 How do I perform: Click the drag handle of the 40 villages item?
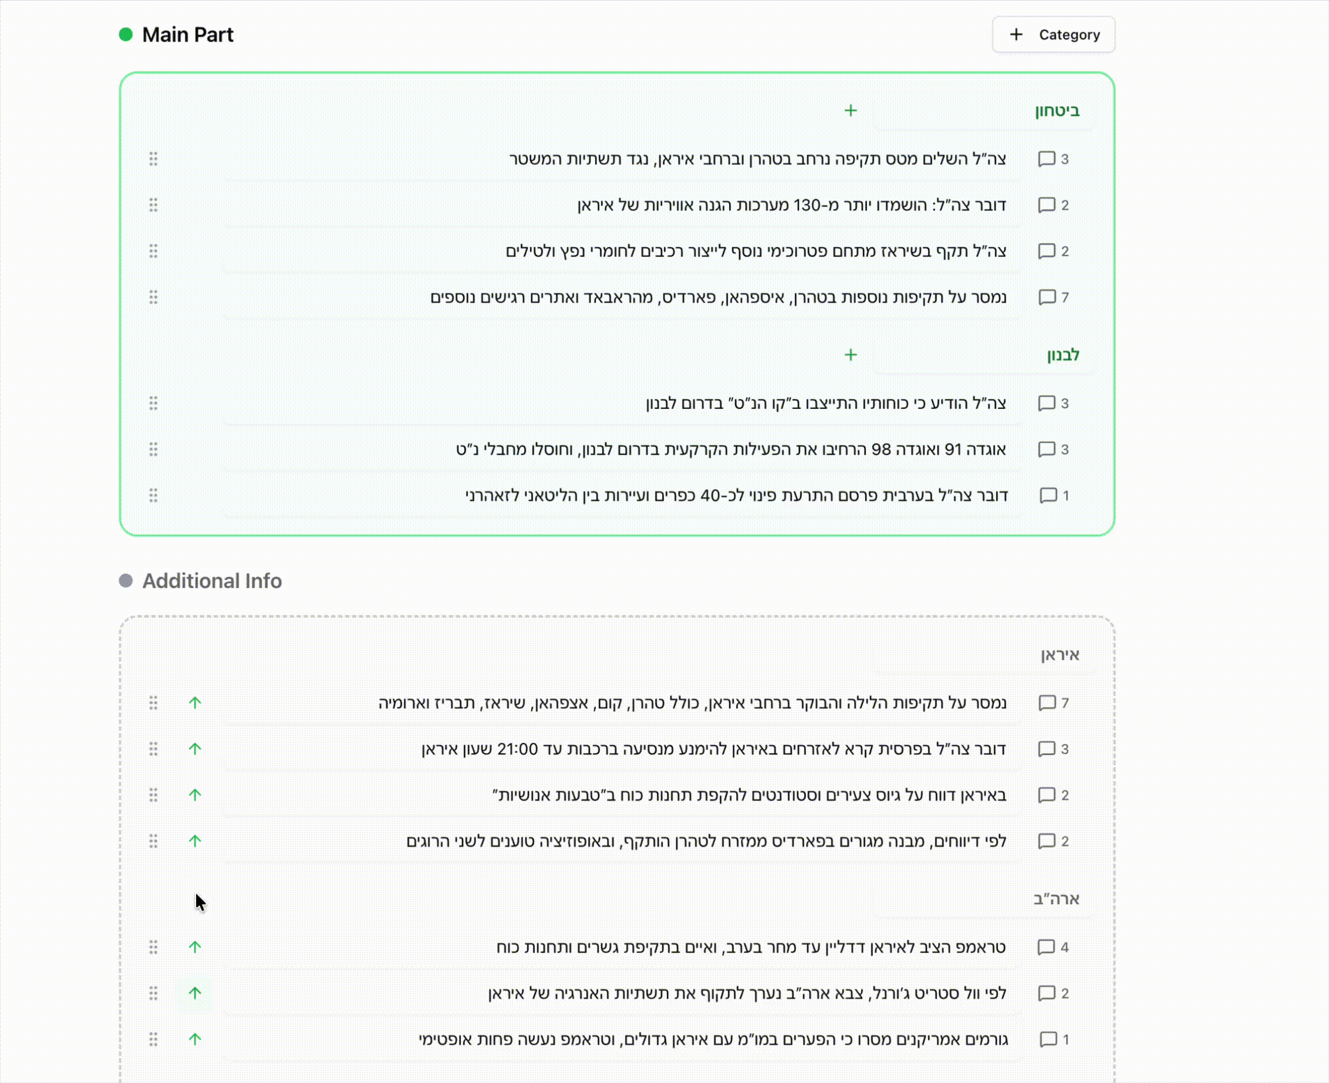[x=153, y=495]
